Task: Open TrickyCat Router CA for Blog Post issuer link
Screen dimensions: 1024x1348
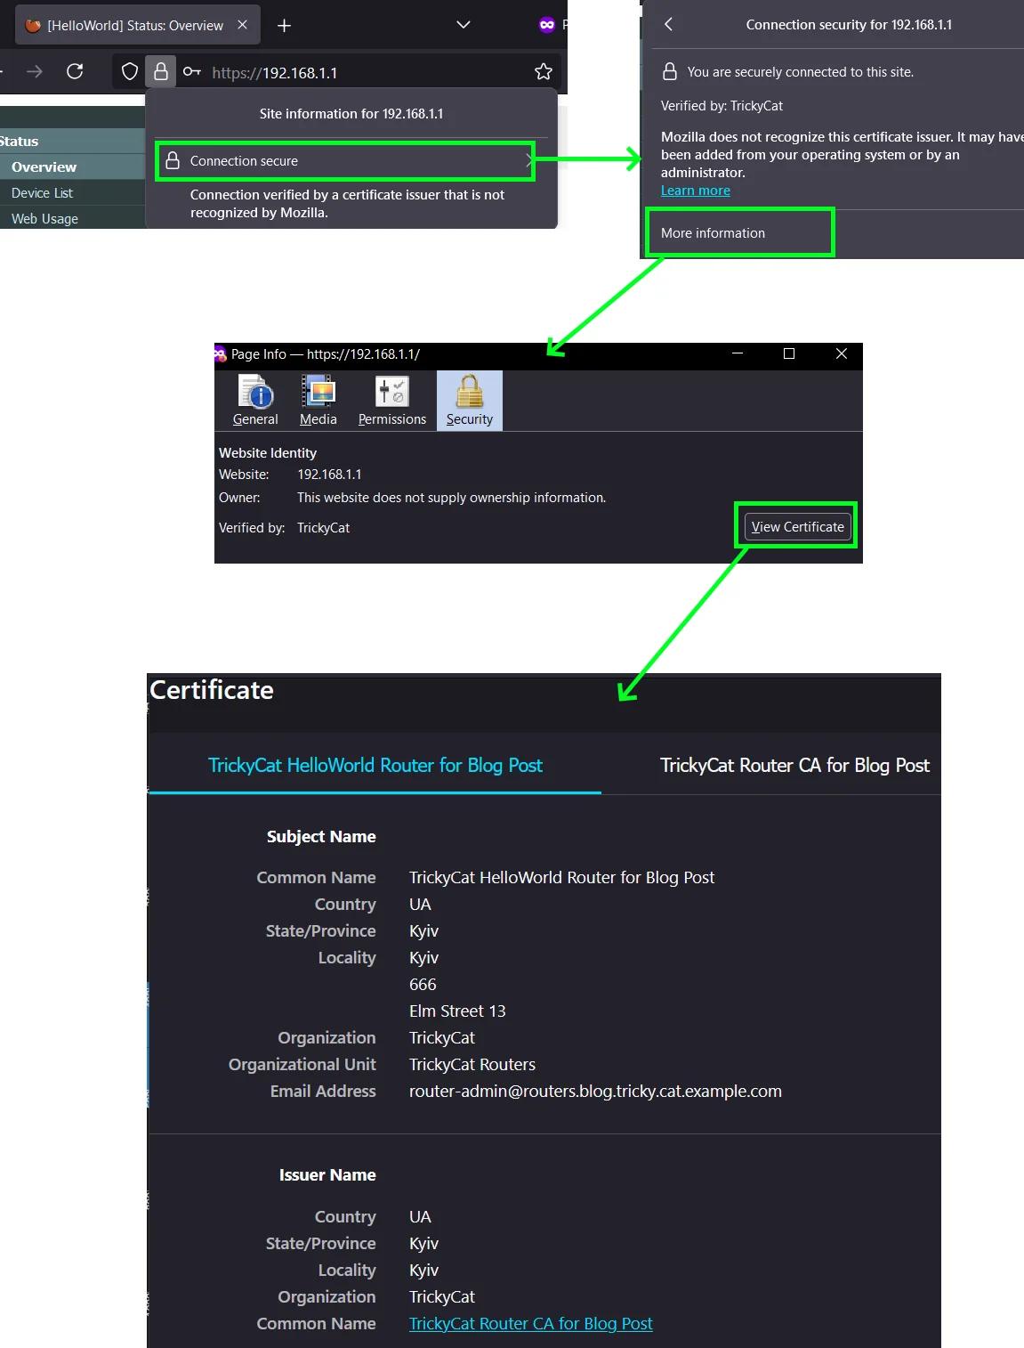Action: pyautogui.click(x=530, y=1324)
